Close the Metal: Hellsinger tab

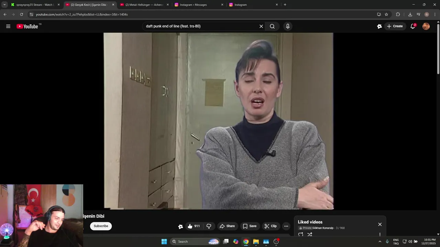tap(168, 5)
